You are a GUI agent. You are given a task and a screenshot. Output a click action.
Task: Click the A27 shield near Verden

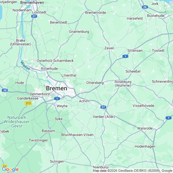tap(103, 107)
